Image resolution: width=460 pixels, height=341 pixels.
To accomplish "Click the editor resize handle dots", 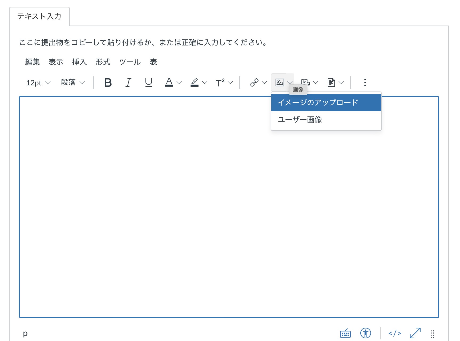I will pos(432,334).
